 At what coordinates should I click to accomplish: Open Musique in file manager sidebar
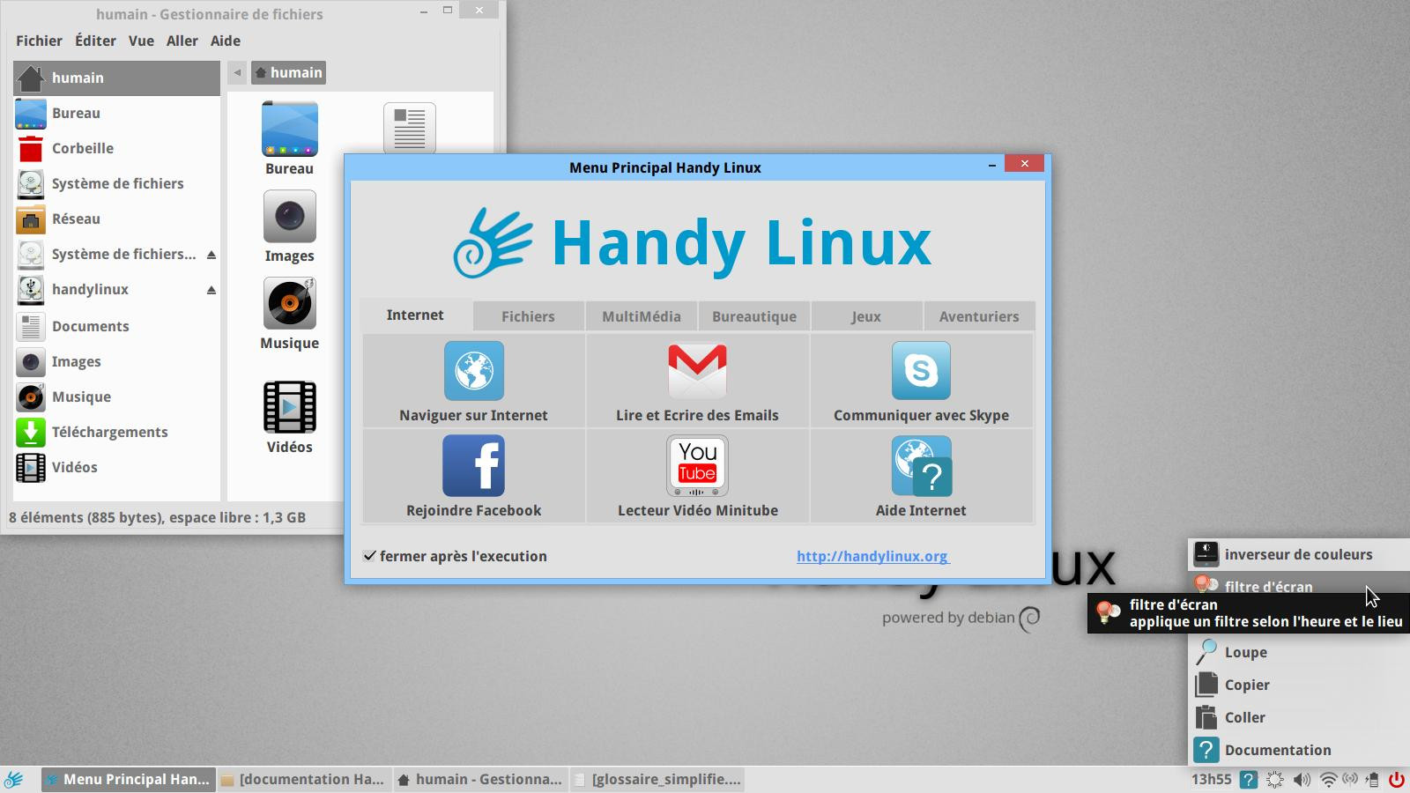(116, 396)
